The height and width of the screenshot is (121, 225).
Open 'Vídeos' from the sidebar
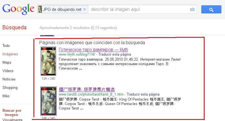[x=8, y=71]
